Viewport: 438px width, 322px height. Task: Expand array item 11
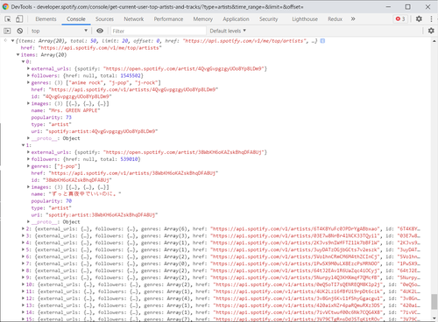coord(23,291)
